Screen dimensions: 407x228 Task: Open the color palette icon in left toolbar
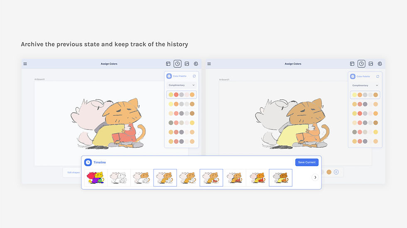tap(196, 64)
